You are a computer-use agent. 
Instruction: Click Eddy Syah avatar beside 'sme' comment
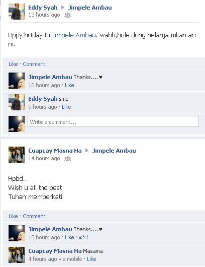[x=17, y=102]
